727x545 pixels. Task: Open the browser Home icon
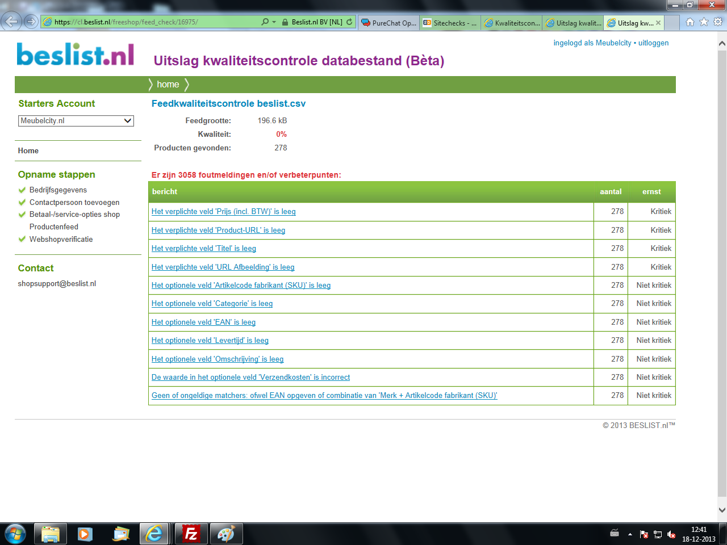pyautogui.click(x=690, y=22)
